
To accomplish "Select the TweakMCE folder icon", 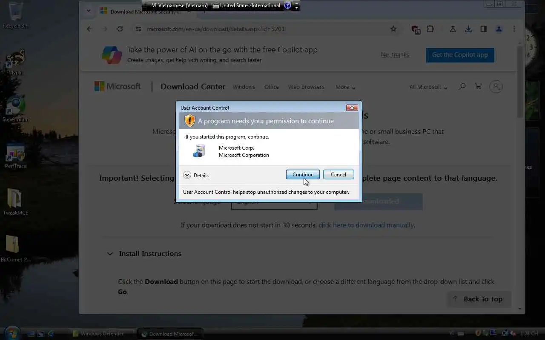I will (16, 202).
